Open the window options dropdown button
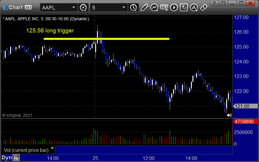Viewport: 259px width, 162px height. coord(223,3)
